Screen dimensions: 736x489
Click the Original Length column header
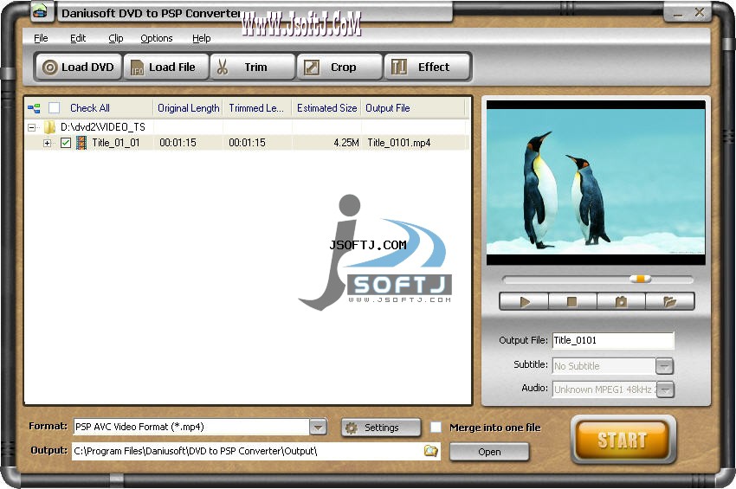(x=188, y=108)
